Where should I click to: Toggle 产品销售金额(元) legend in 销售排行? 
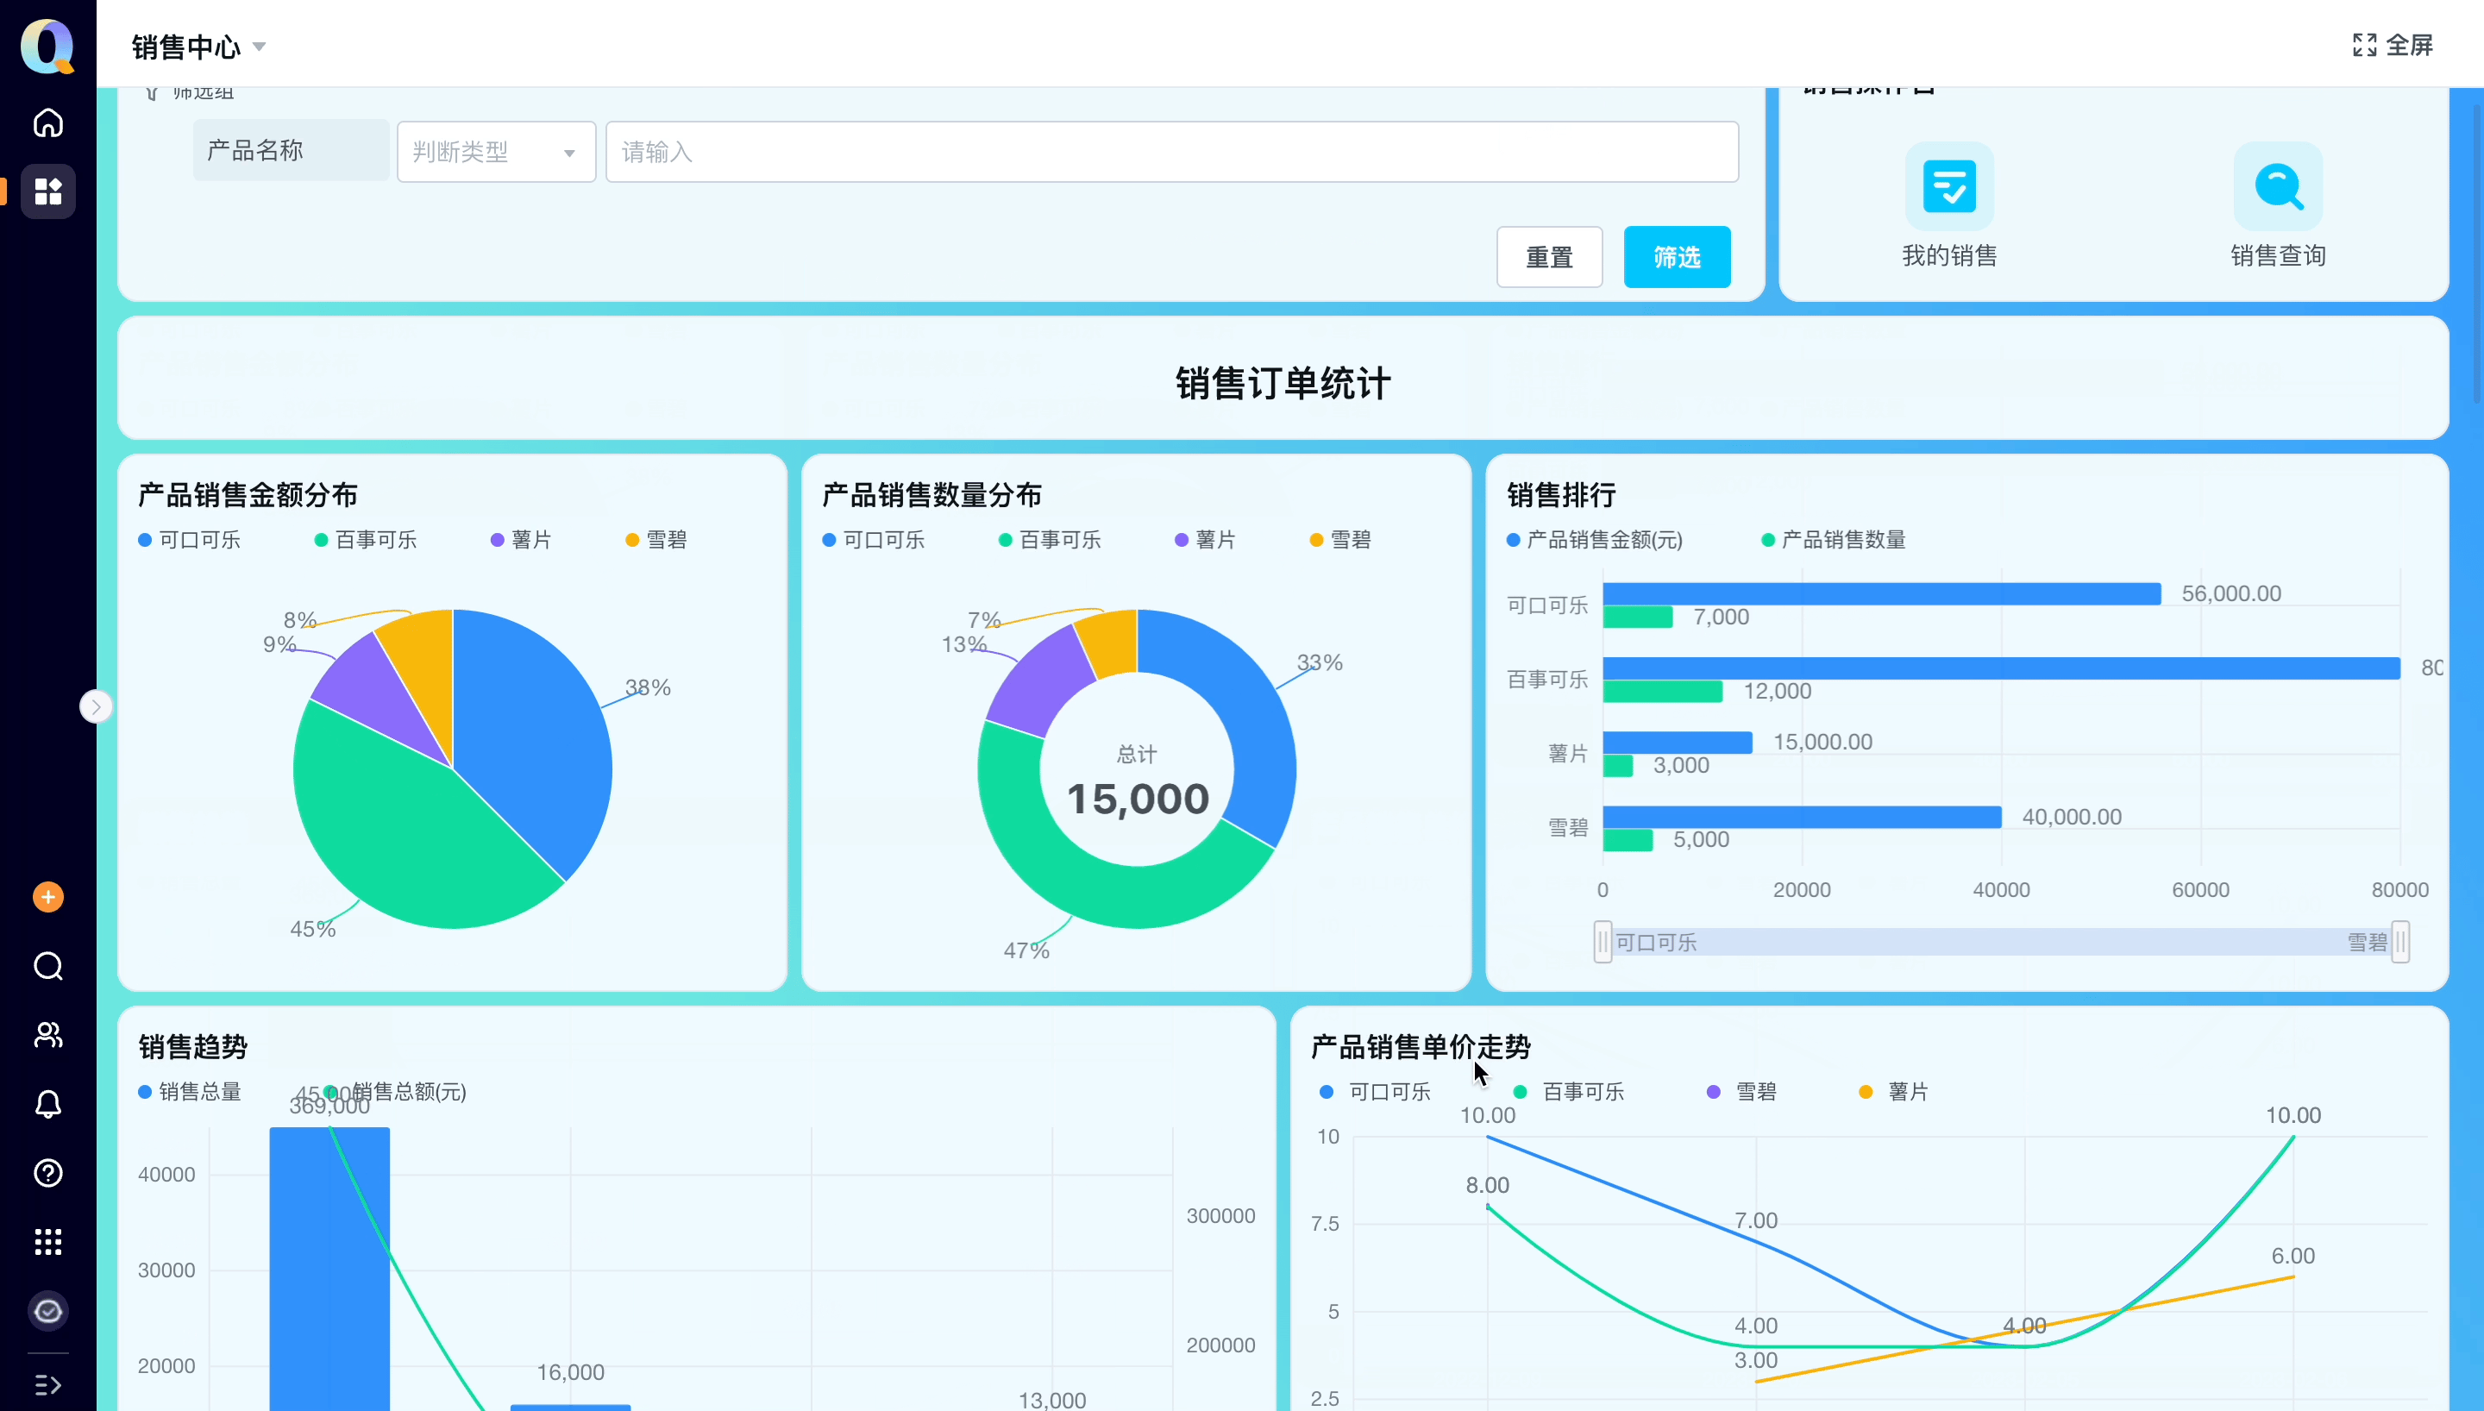(1595, 540)
